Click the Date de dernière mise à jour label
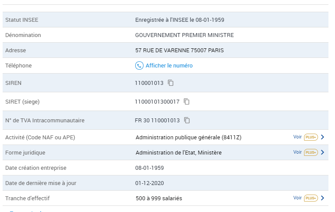 coord(41,183)
